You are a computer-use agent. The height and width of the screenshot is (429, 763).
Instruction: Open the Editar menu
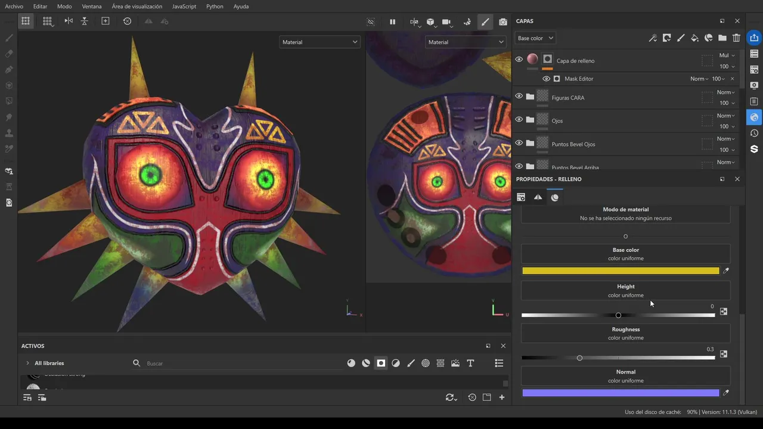[x=40, y=7]
